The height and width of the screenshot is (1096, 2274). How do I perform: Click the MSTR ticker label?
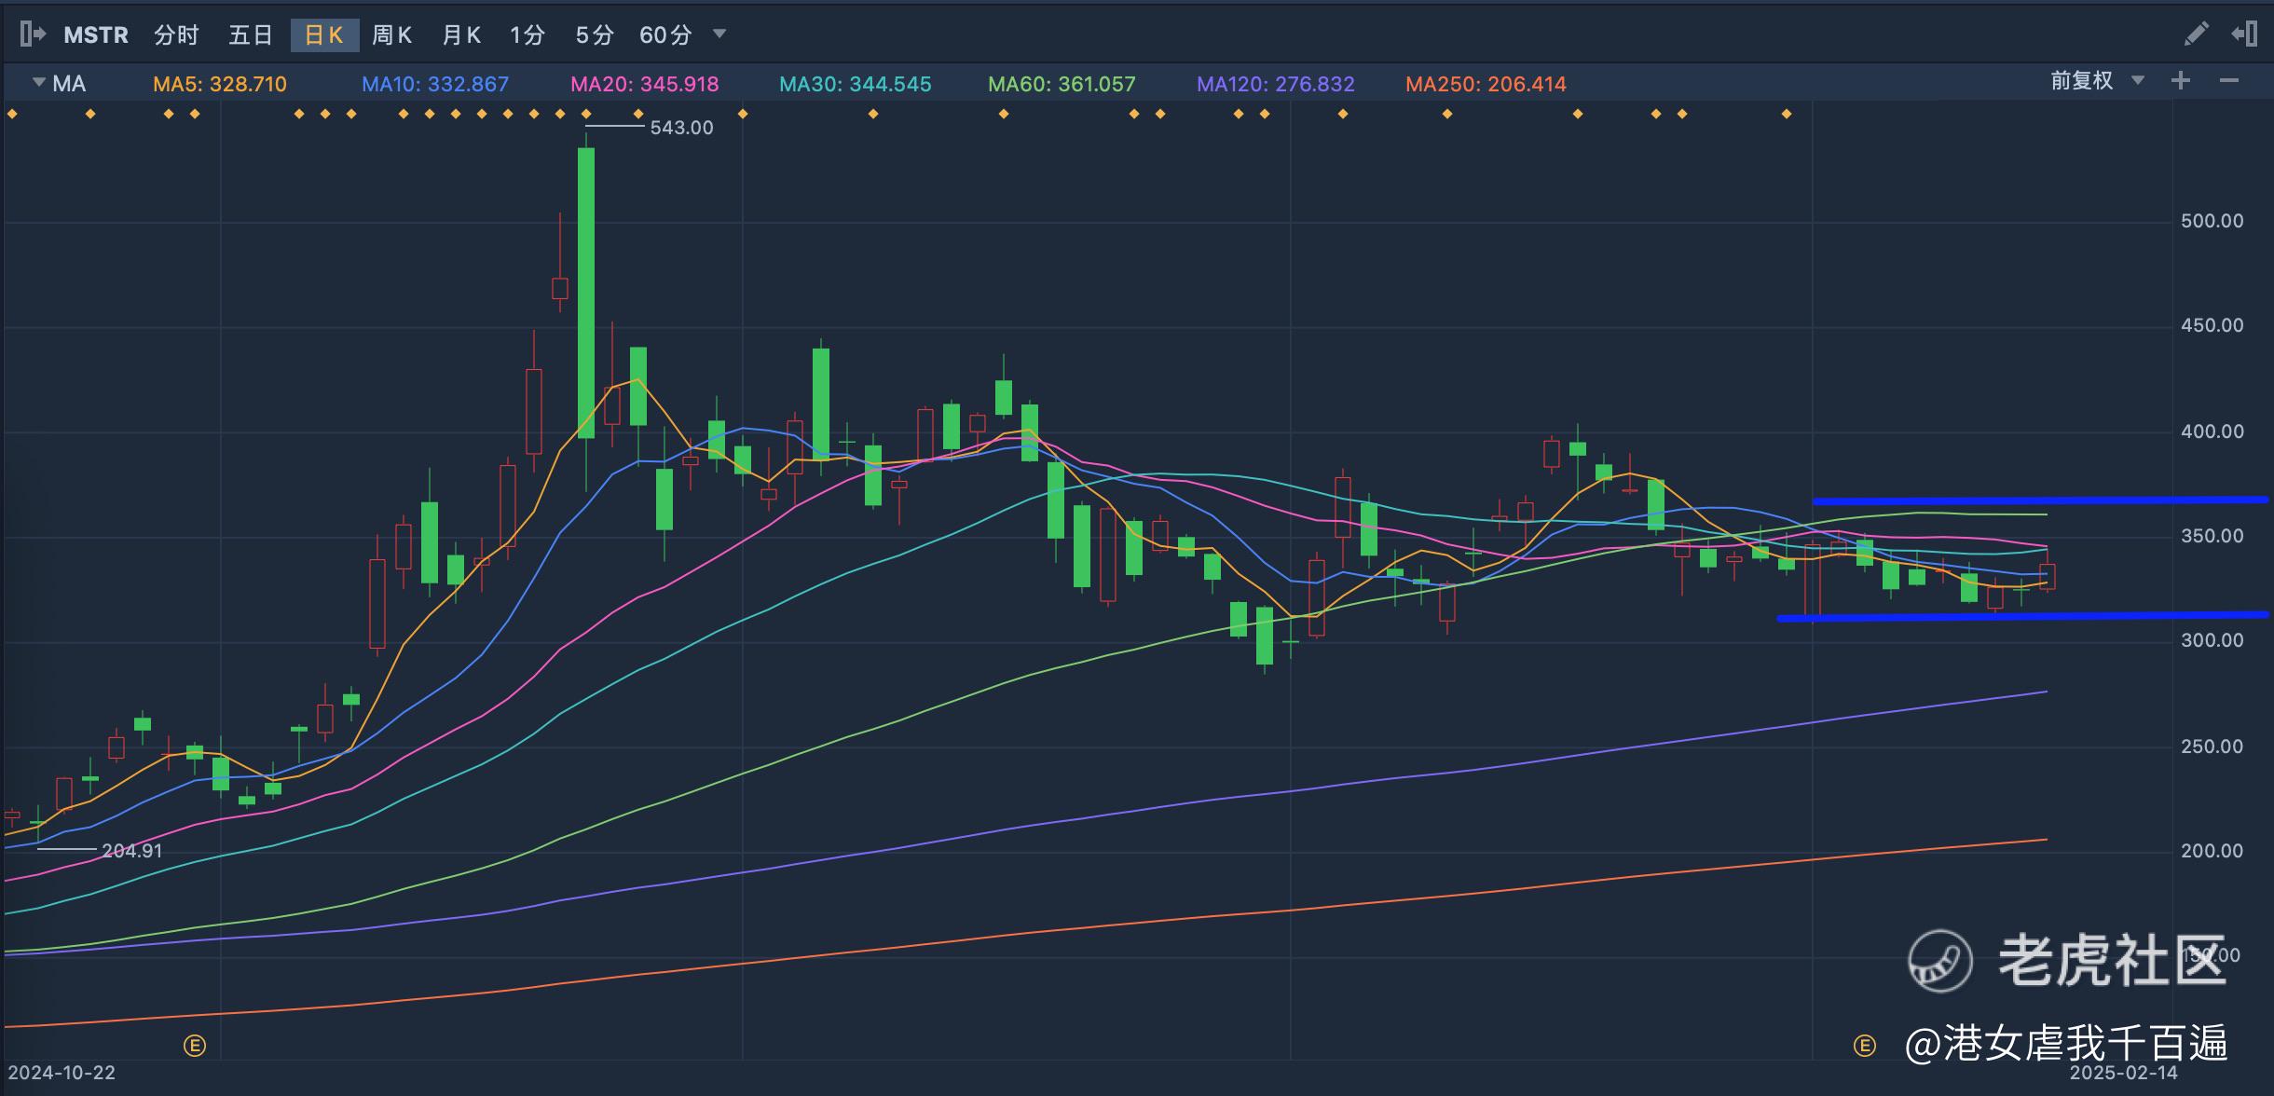(x=96, y=35)
